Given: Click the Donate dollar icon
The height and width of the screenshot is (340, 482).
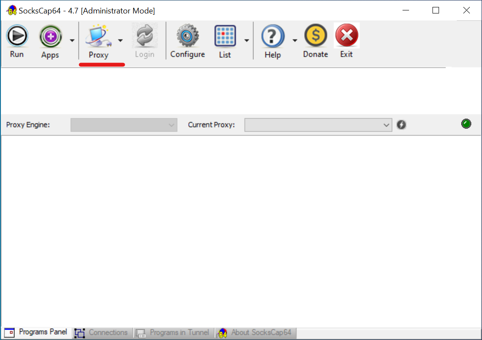Looking at the screenshot, I should click(315, 36).
